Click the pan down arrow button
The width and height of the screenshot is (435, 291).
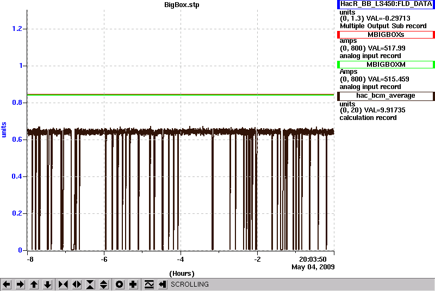click(48, 284)
